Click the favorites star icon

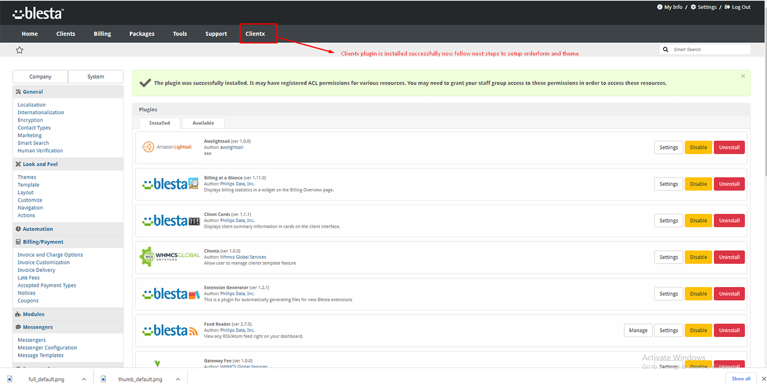pyautogui.click(x=19, y=50)
